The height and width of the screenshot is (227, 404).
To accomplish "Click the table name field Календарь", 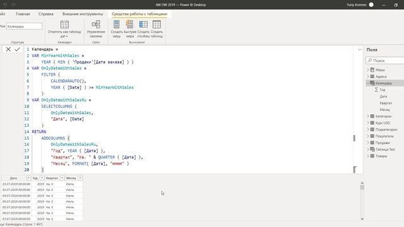I will [24, 26].
